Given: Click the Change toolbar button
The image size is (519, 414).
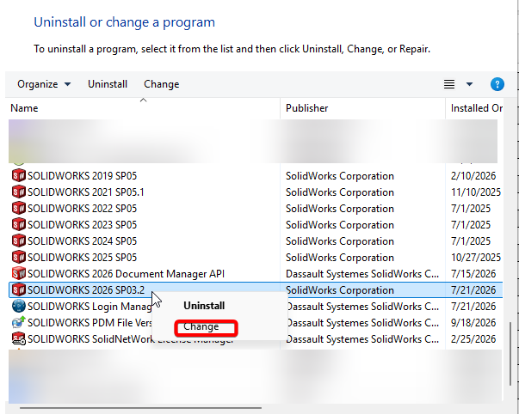Looking at the screenshot, I should click(x=162, y=84).
